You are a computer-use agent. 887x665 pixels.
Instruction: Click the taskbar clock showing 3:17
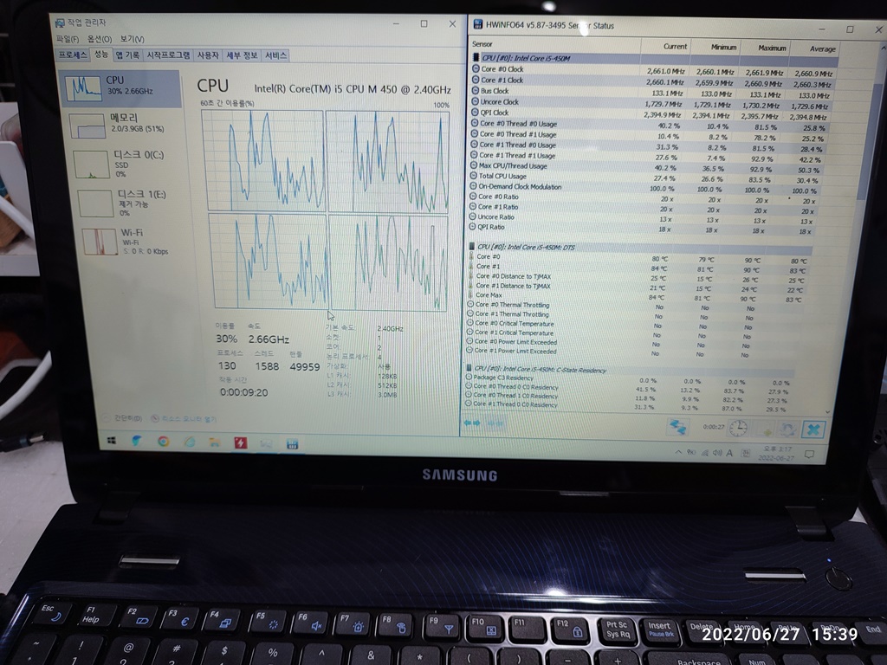coord(778,454)
